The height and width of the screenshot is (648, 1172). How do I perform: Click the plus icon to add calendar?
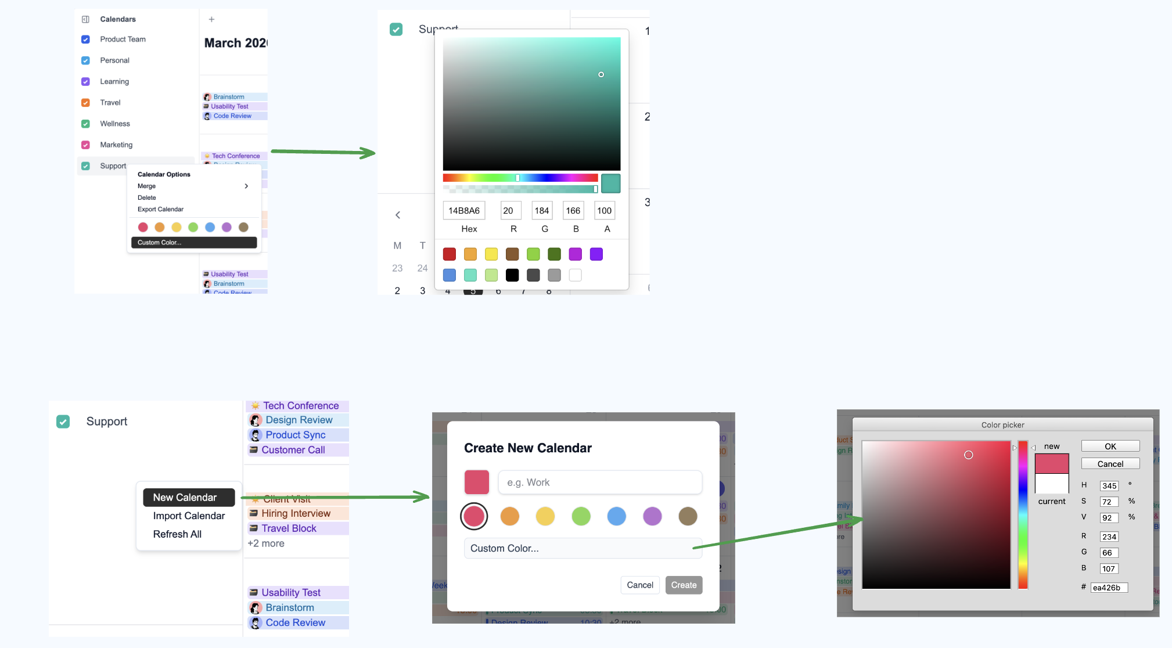[211, 19]
